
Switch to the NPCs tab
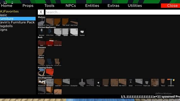71,6
